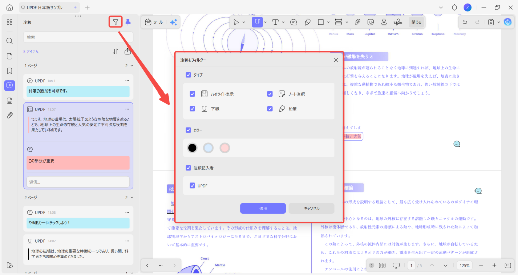Open the annotation filter funnel icon
Screen dimensions: 518x275
click(x=116, y=22)
